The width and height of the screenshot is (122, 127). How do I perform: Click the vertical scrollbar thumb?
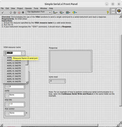coord(120,70)
